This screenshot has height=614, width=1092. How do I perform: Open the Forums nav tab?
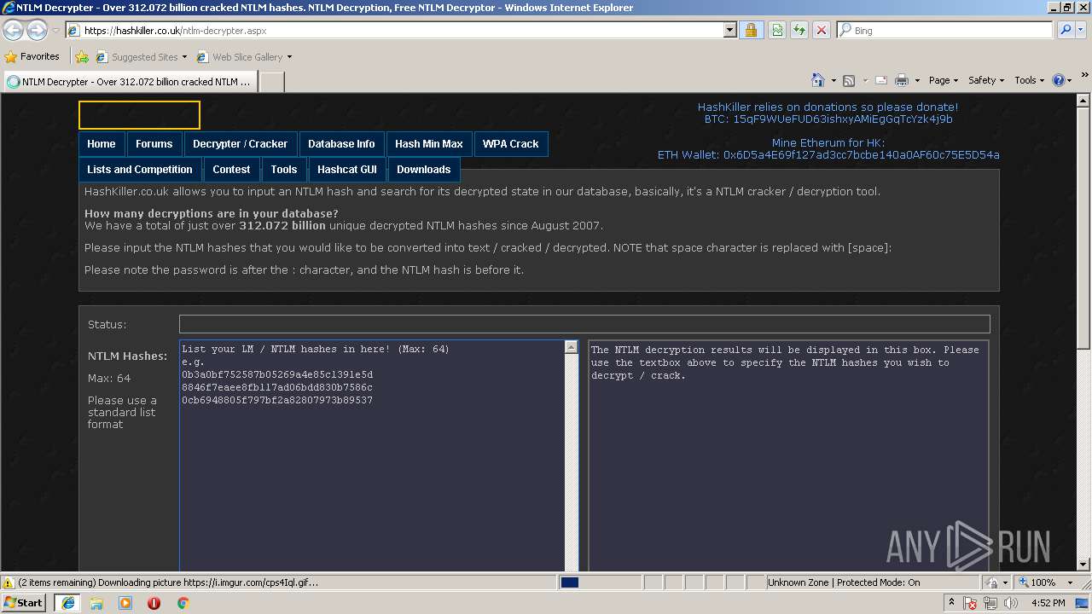click(x=154, y=144)
